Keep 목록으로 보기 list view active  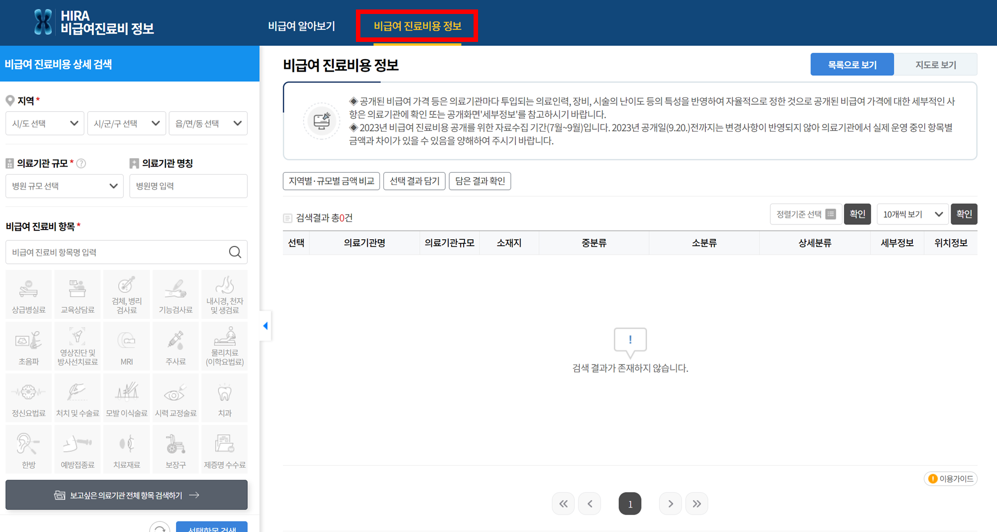click(x=852, y=64)
